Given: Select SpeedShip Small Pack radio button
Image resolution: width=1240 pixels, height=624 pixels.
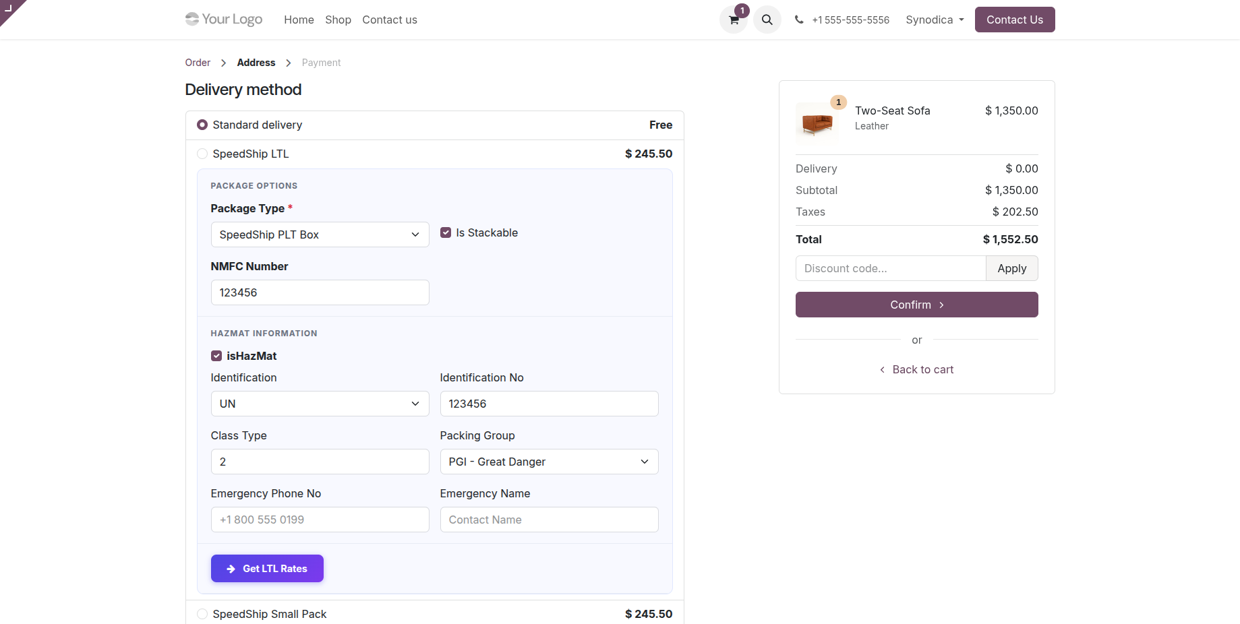Looking at the screenshot, I should 202,614.
